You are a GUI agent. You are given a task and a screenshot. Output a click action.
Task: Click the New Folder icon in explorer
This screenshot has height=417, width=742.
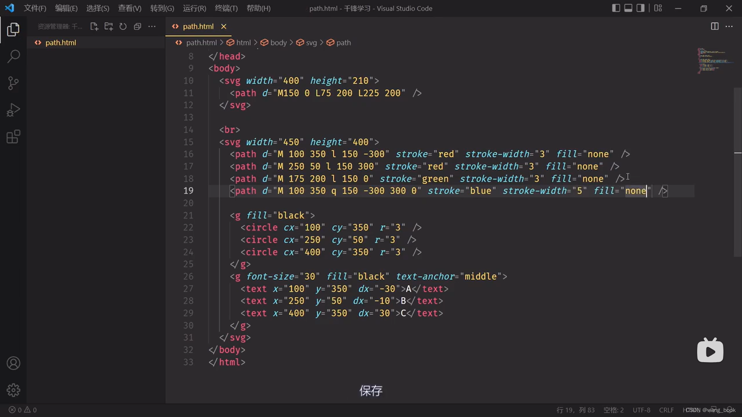109,26
